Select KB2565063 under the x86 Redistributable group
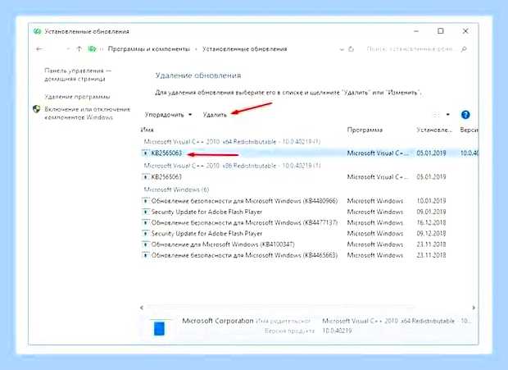 (x=310, y=177)
